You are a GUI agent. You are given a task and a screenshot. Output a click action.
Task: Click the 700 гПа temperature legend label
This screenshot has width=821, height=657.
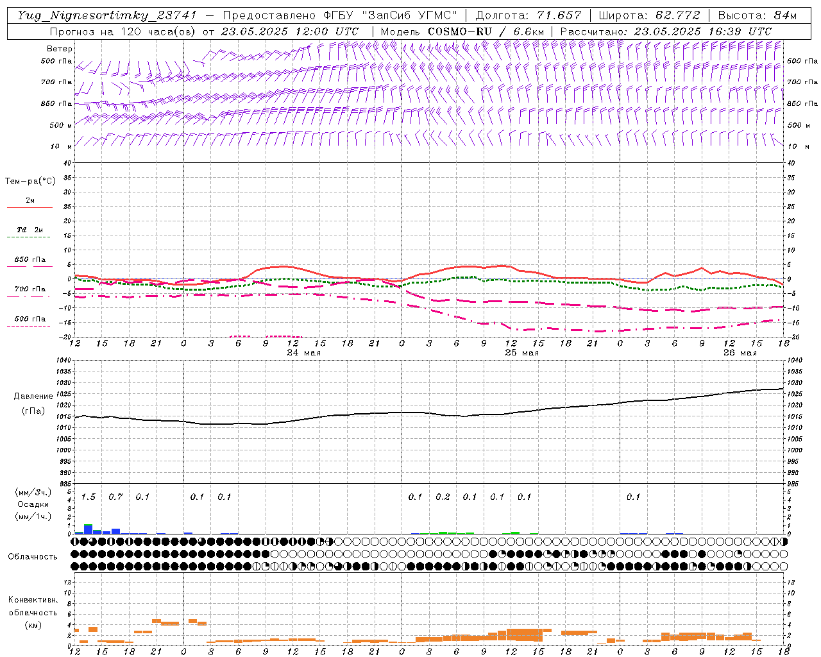(x=30, y=289)
